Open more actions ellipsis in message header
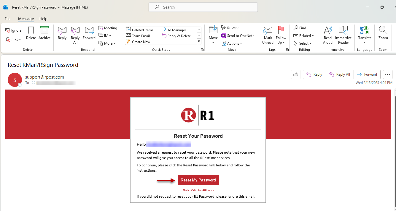This screenshot has height=211, width=396. [x=388, y=74]
